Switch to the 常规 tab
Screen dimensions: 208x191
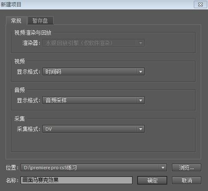click(x=16, y=21)
